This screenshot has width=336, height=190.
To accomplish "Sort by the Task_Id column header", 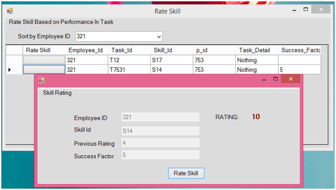I will (129, 50).
